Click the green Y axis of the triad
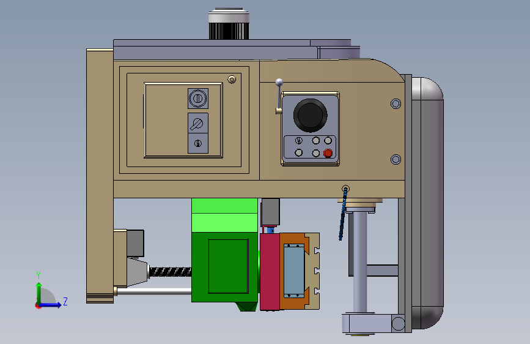Viewport: 530px width, 344px height. coord(39,293)
